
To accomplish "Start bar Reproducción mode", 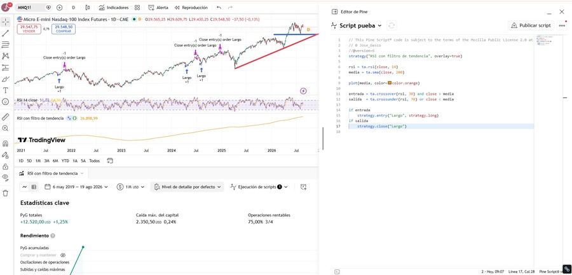I will [191, 7].
